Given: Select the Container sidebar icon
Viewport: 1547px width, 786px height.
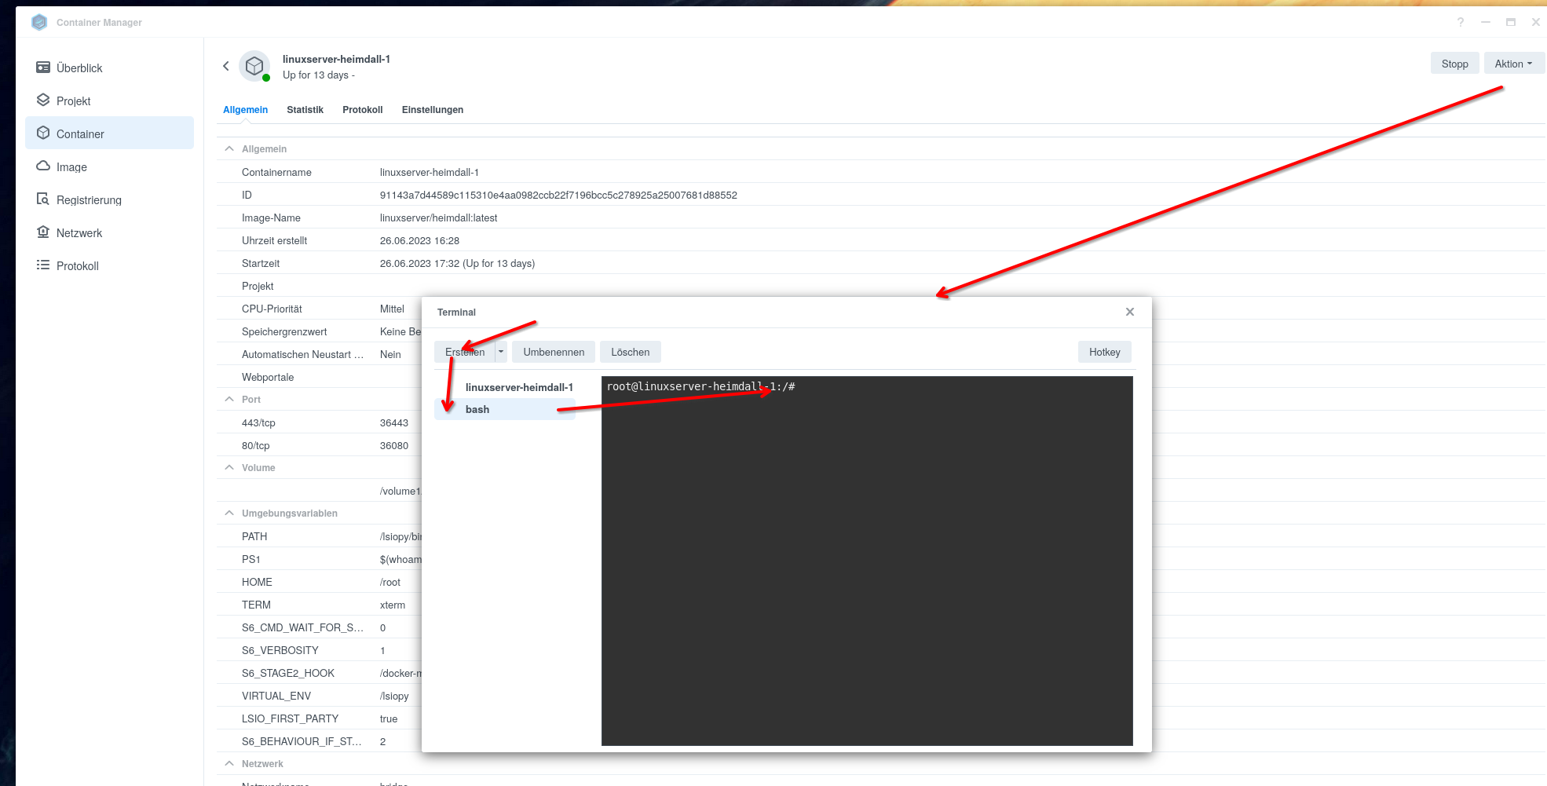Looking at the screenshot, I should pos(43,133).
